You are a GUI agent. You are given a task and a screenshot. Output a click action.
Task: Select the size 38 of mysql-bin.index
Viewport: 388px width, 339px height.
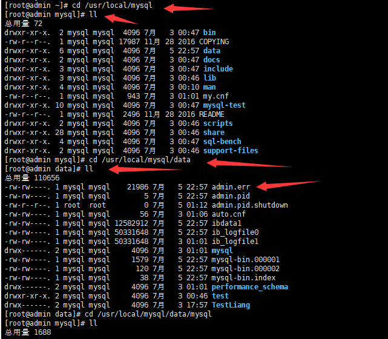tap(144, 278)
